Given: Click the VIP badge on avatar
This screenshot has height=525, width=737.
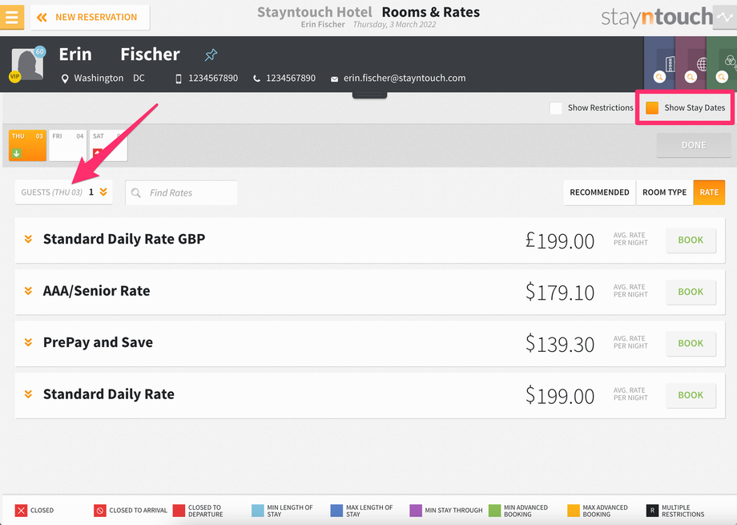Looking at the screenshot, I should (14, 77).
